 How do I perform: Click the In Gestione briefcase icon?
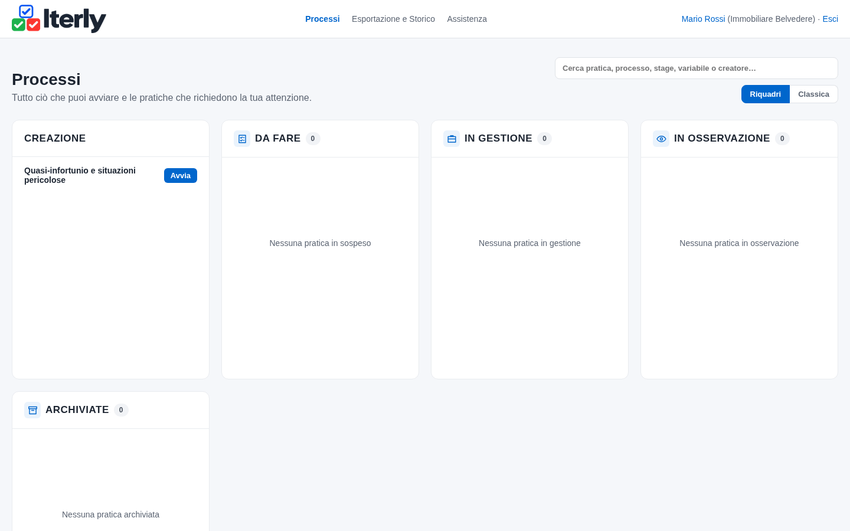pos(452,139)
